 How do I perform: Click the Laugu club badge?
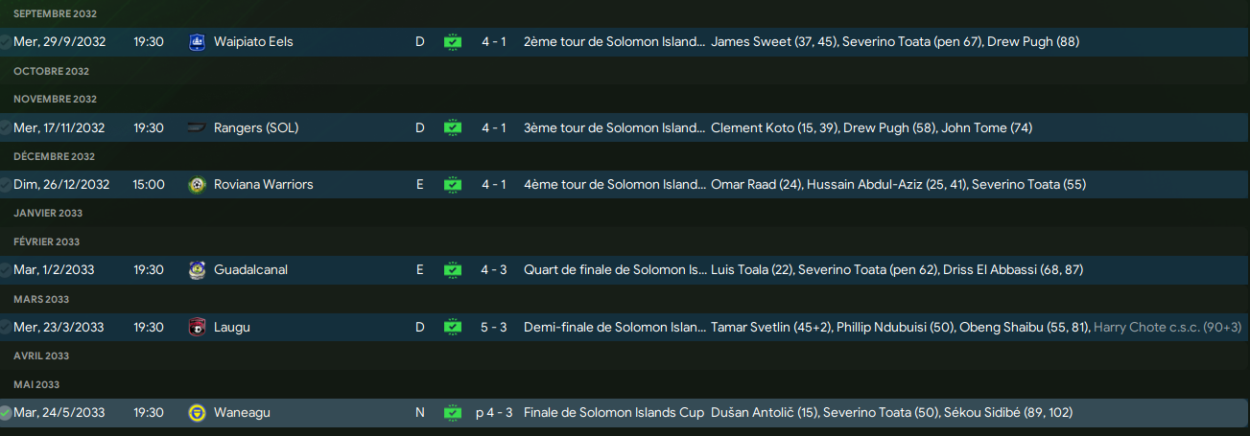point(198,328)
